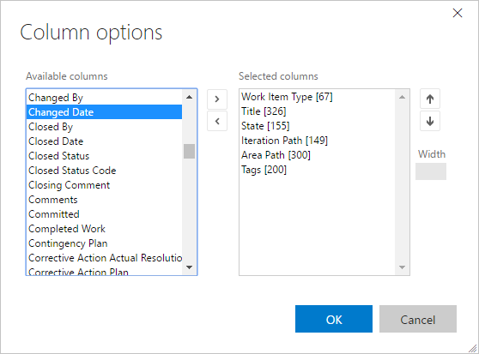Select Tags [200] in Selected columns
This screenshot has width=479, height=354.
(318, 170)
